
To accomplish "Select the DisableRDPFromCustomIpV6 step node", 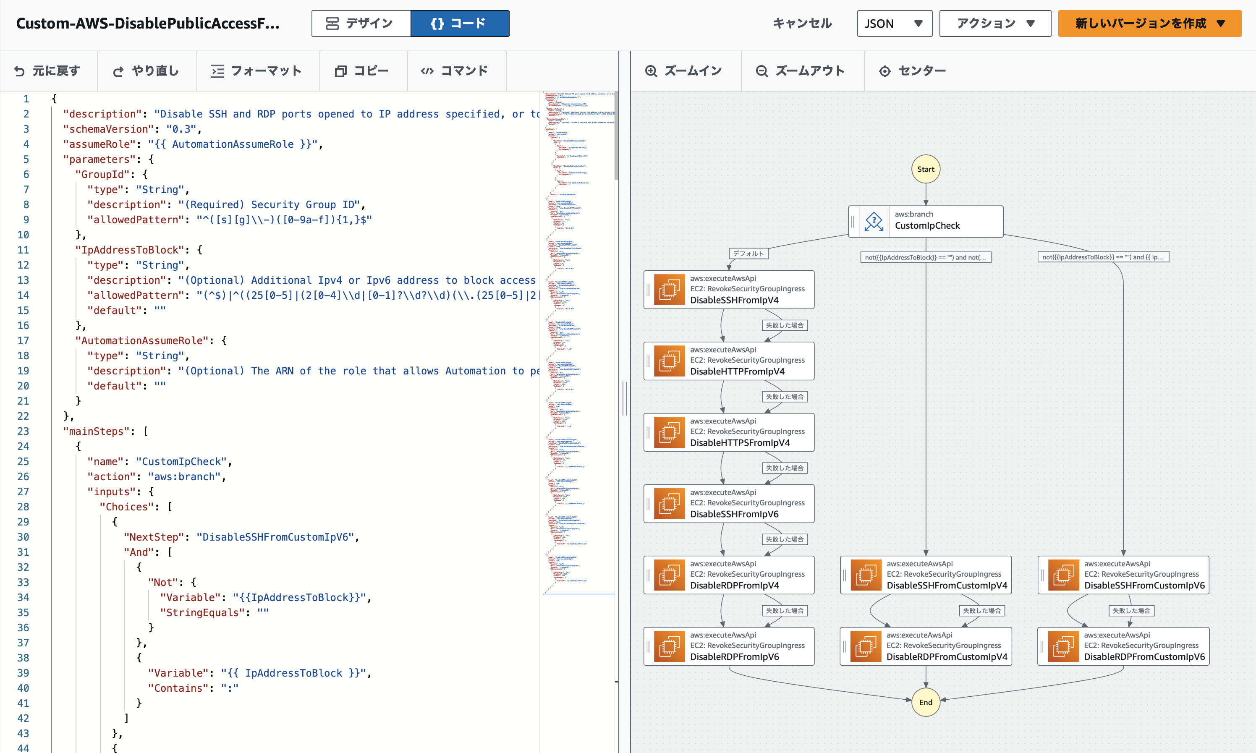I will coord(1123,646).
